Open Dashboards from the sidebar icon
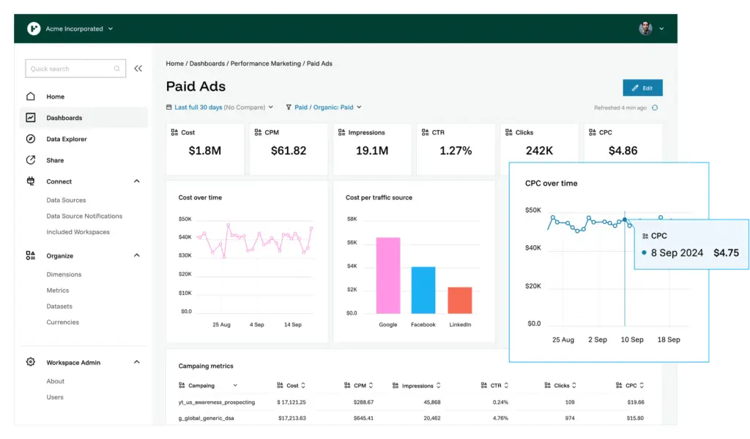 click(x=29, y=118)
